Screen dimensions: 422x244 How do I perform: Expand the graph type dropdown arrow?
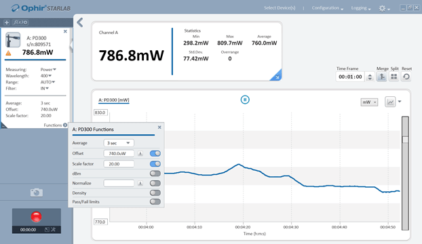click(x=400, y=102)
